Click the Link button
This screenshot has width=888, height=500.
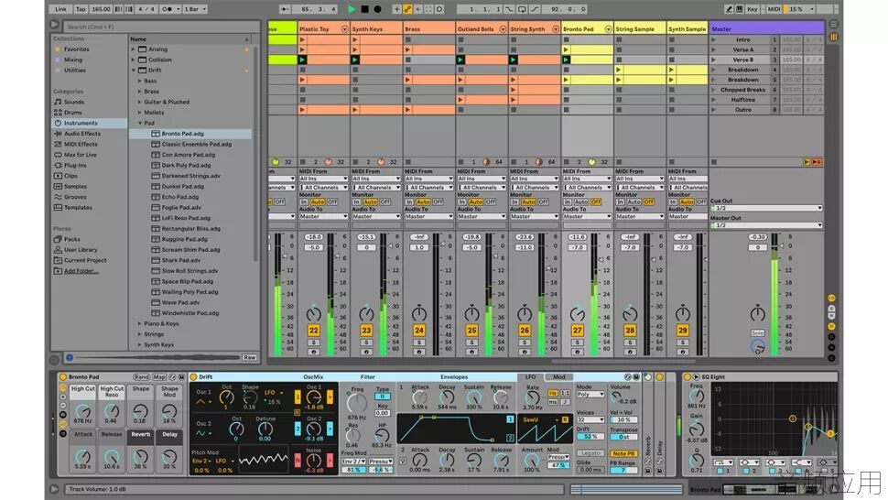tap(60, 9)
